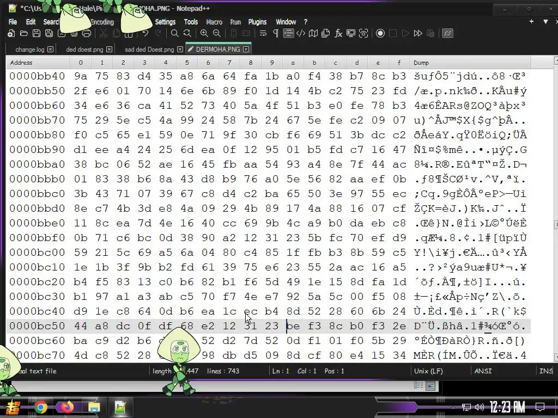Click the monitoring screen icon in the toolbar

(351, 33)
